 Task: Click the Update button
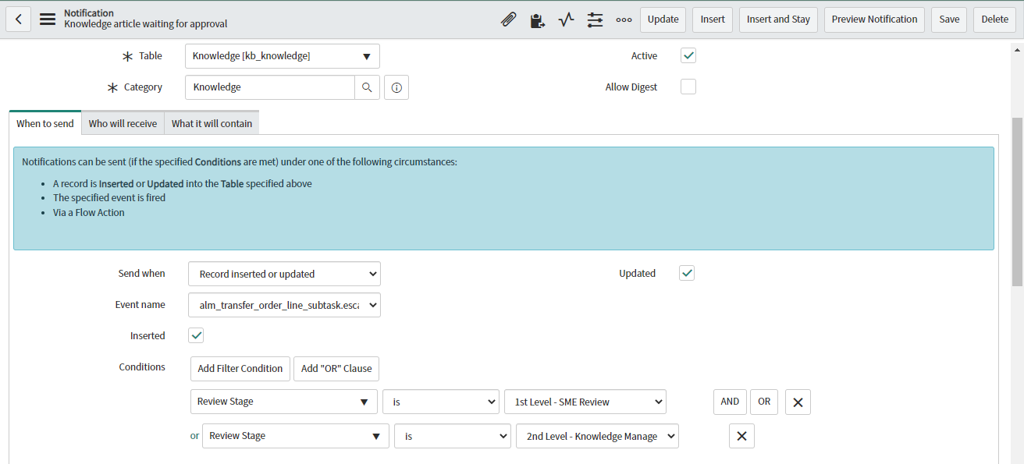pos(663,19)
